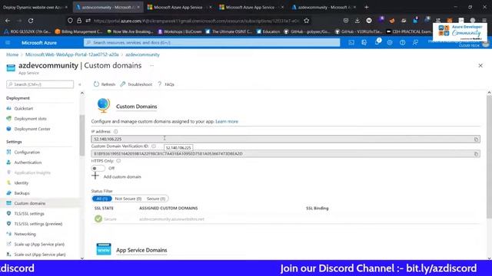This screenshot has width=492, height=276.
Task: Click the Learn more link
Action: [x=227, y=121]
